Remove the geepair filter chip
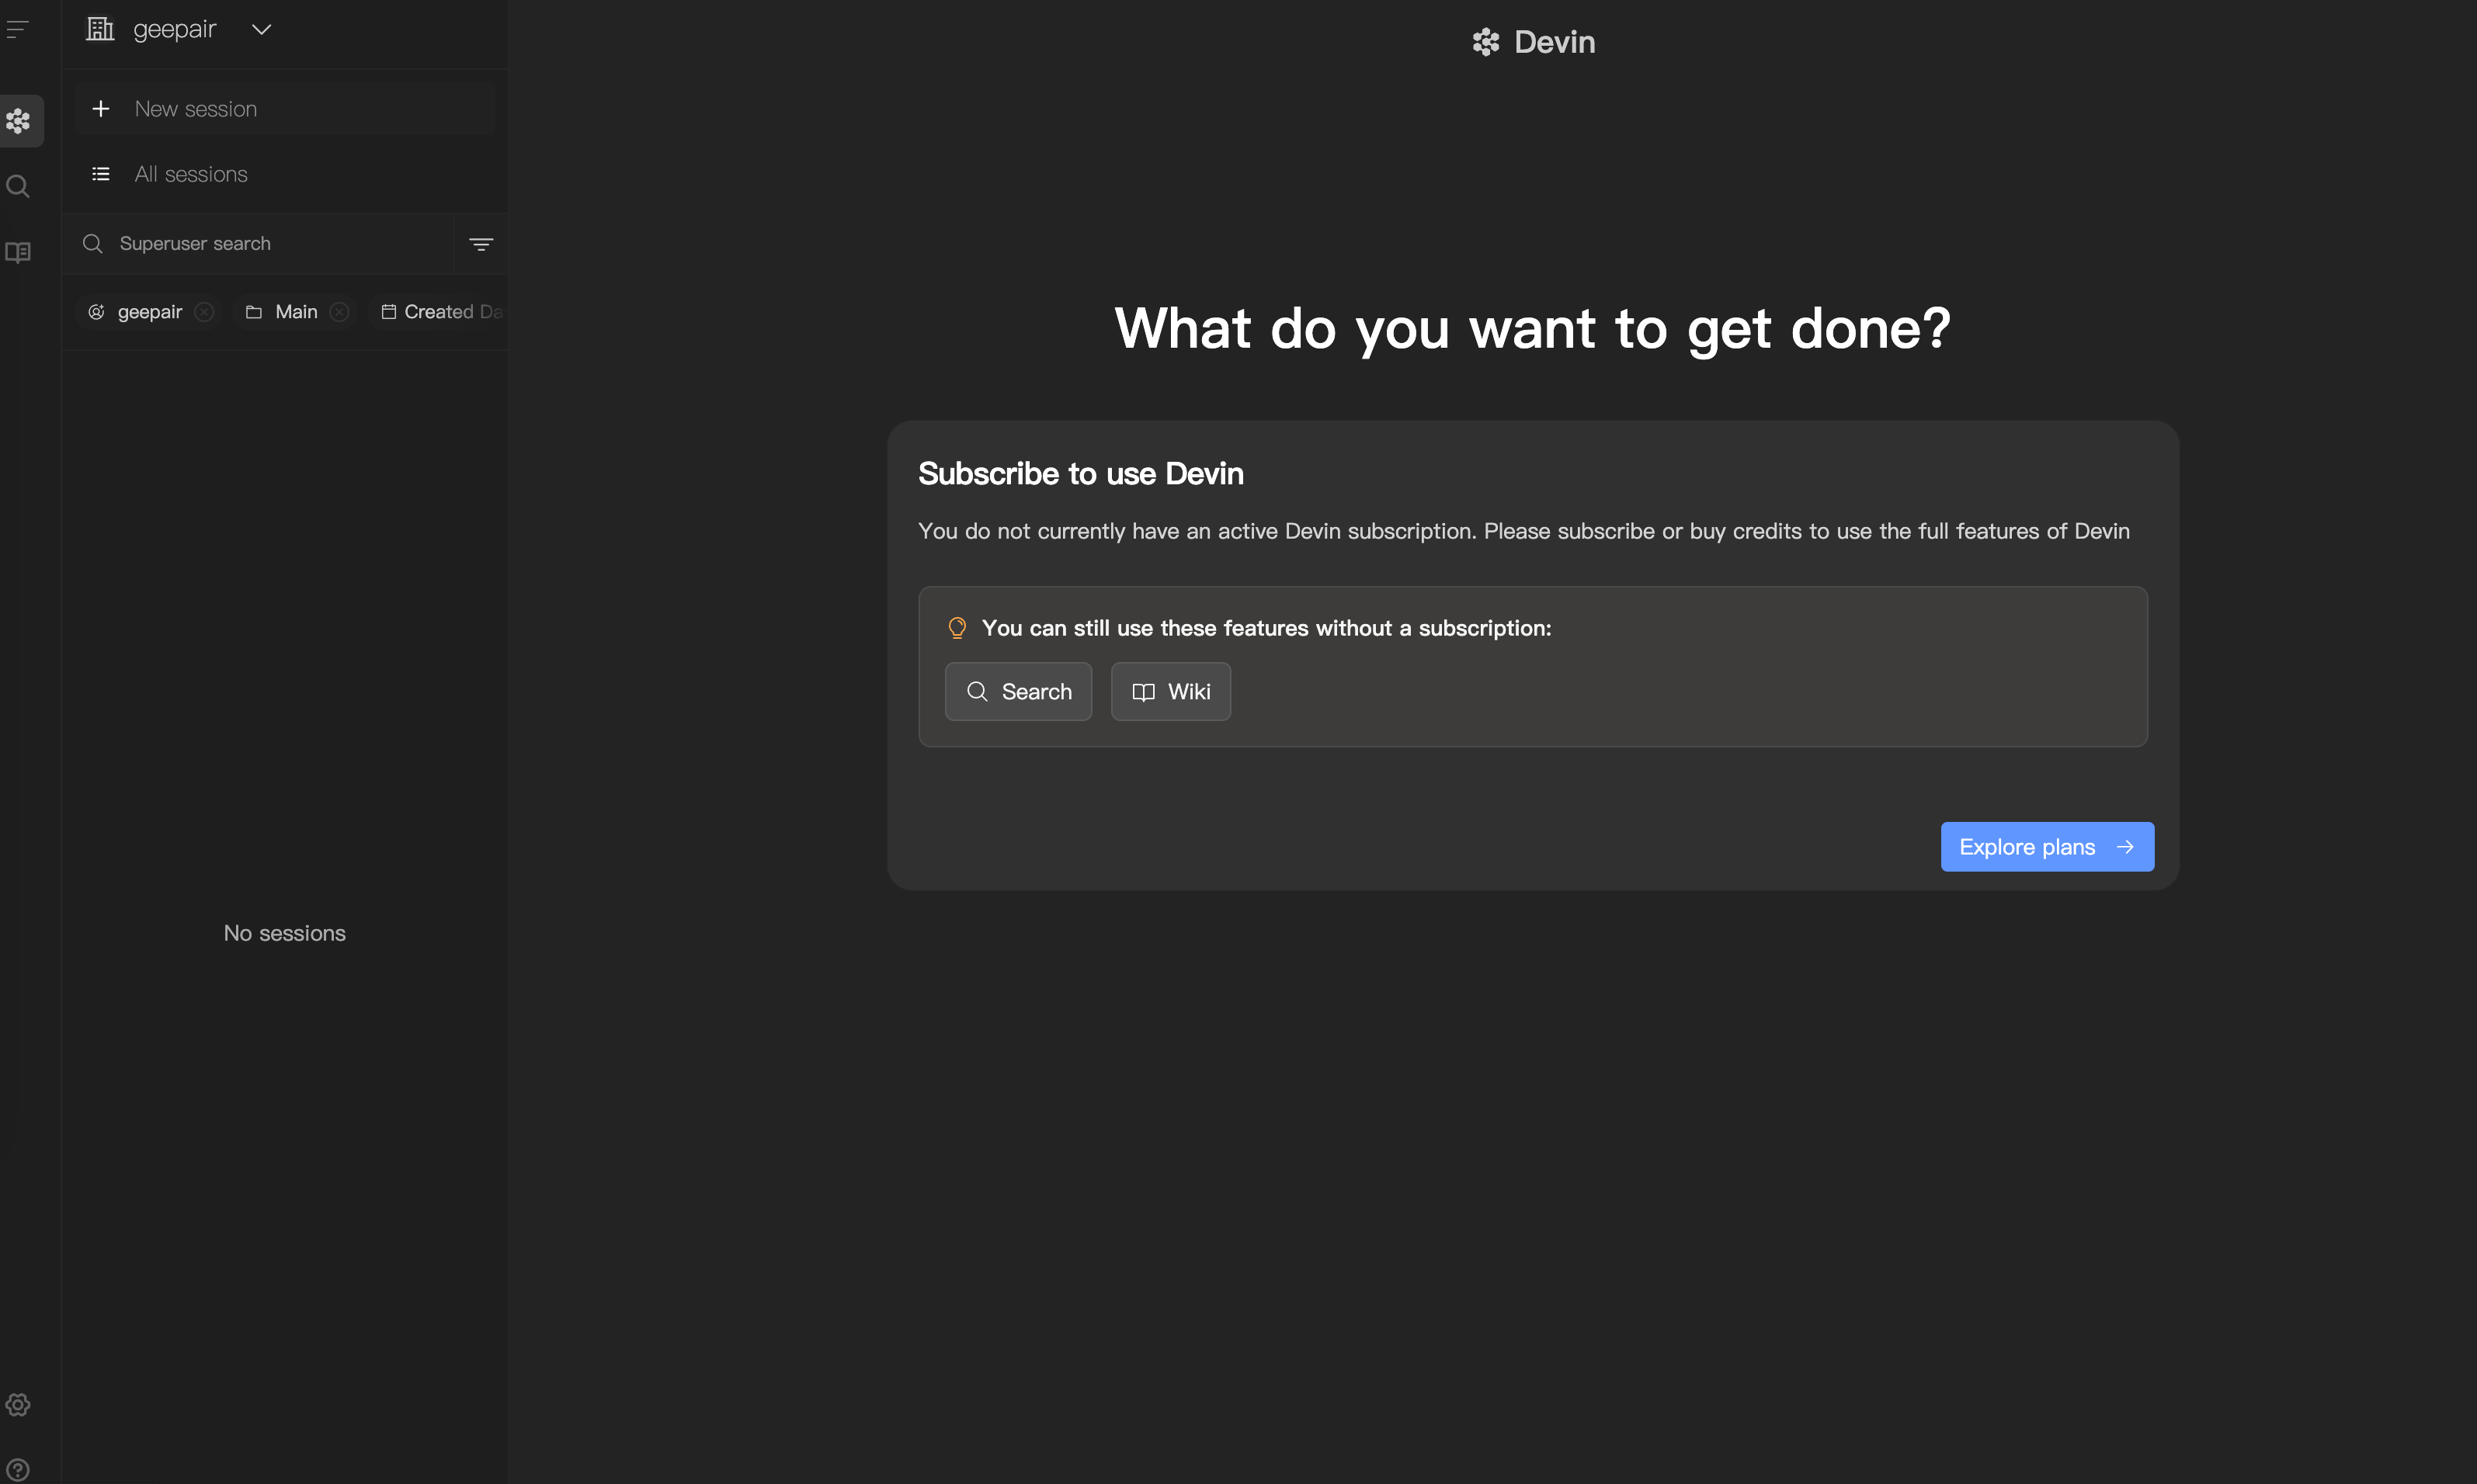The height and width of the screenshot is (1484, 2477). [205, 311]
